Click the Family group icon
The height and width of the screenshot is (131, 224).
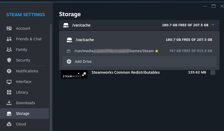9,50
